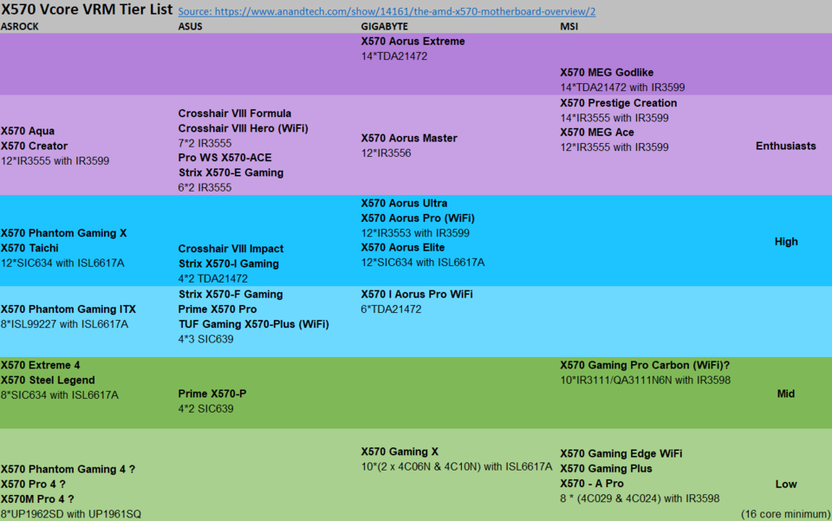
Task: Click 'X570 Aorus Elite' entry
Action: click(x=403, y=248)
